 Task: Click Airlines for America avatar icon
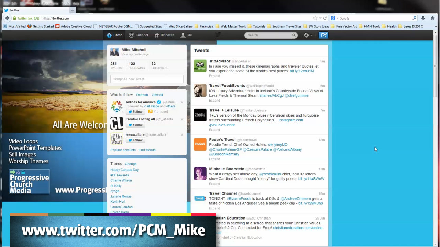pos(117,106)
